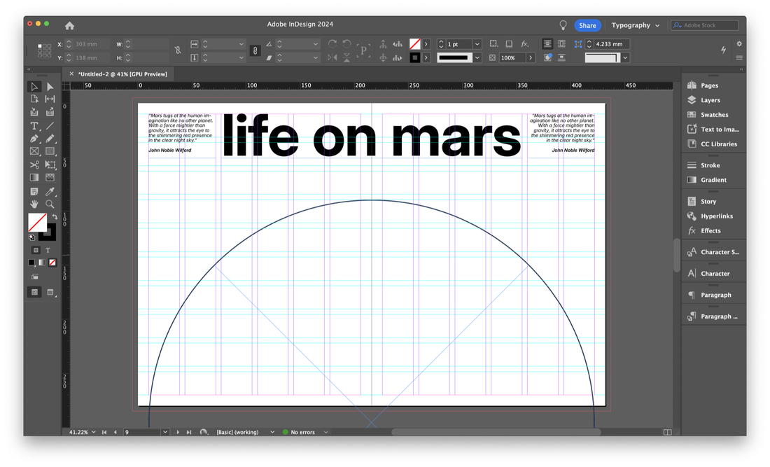Select the Selection tool arrow

34,87
